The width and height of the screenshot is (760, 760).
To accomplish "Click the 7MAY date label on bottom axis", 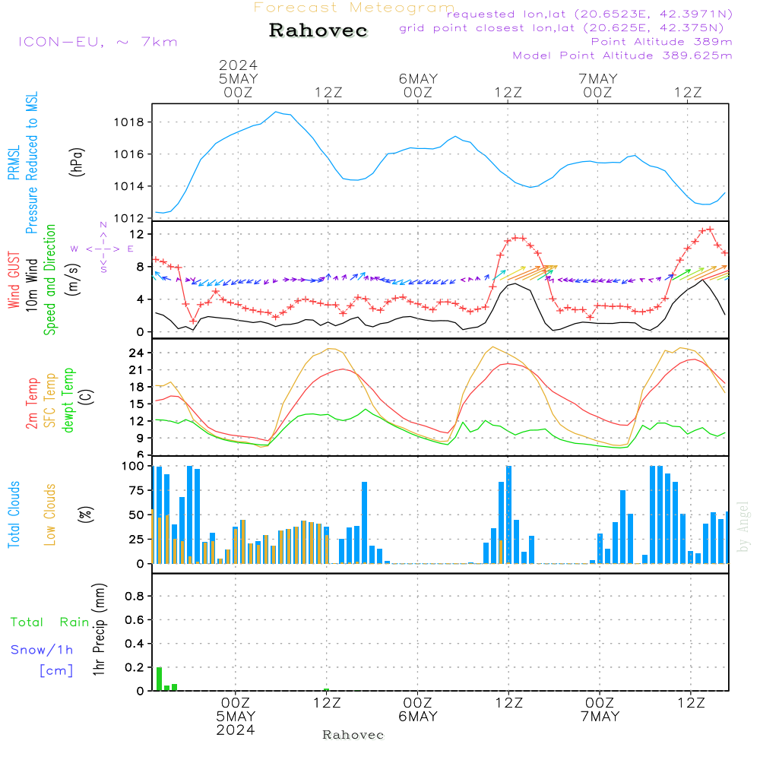I will [600, 717].
